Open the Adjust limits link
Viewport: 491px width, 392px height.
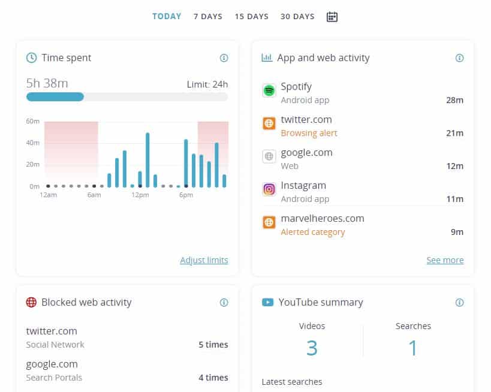pos(204,260)
